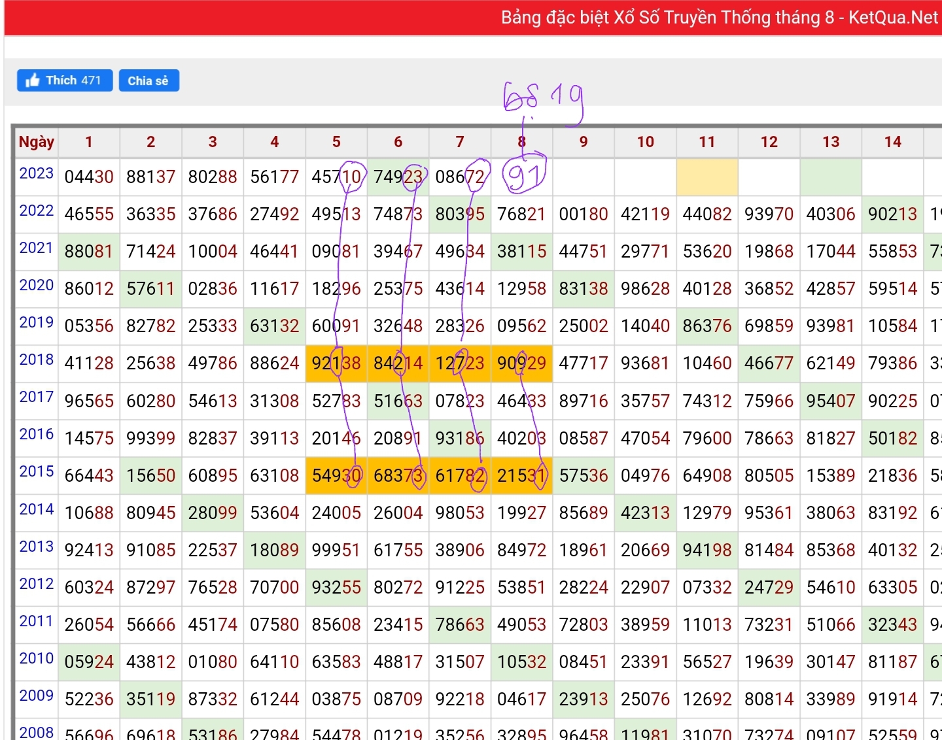This screenshot has height=740, width=942.
Task: Click cell 04430 in 2023 row
Action: click(89, 177)
